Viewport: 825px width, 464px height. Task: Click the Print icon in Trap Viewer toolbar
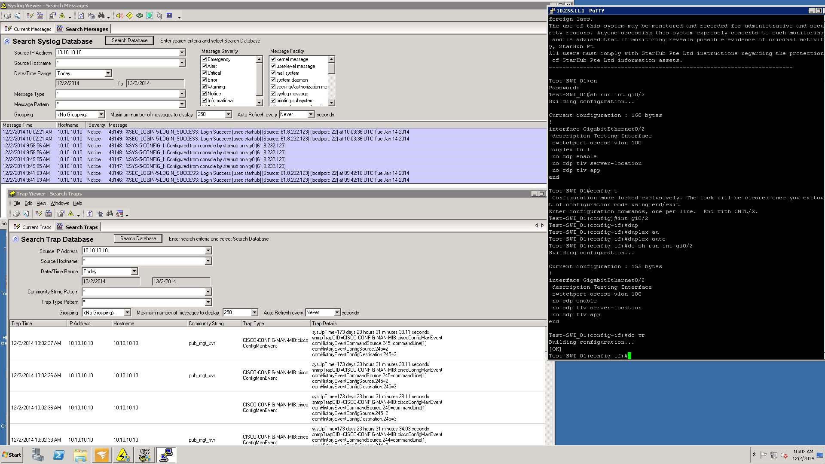coord(17,214)
